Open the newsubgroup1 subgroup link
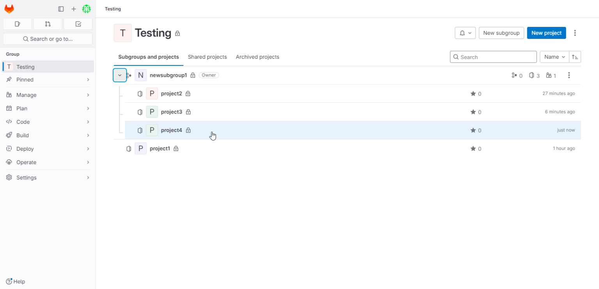This screenshot has height=289, width=599. tap(168, 75)
